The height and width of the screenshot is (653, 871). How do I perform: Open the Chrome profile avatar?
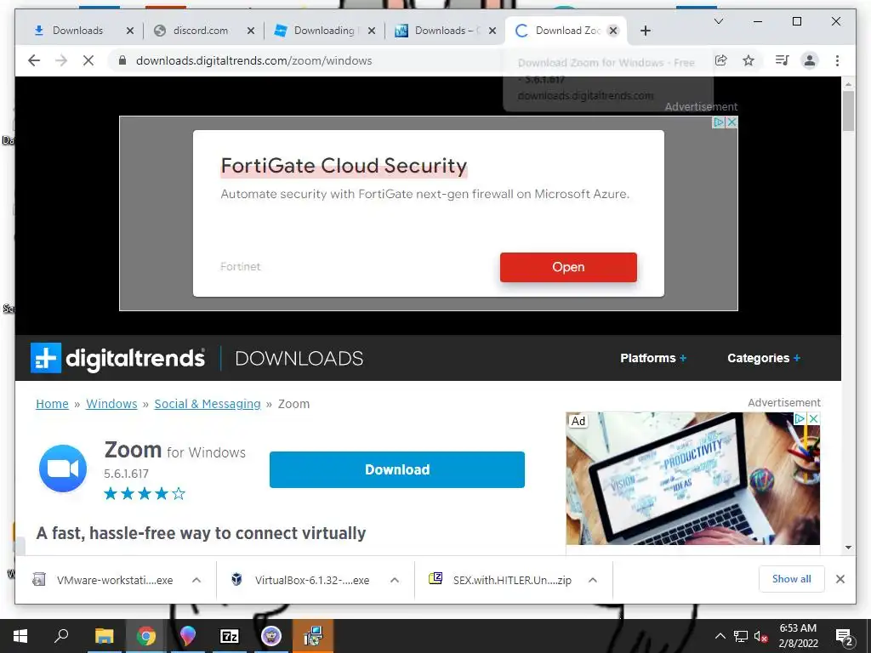[810, 60]
